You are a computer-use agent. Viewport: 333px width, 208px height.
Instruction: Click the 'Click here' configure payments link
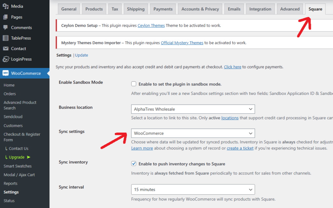233,67
